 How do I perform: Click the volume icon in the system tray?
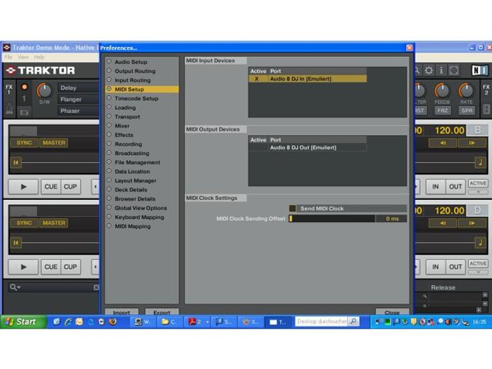447,322
